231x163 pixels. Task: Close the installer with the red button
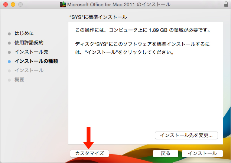tap(6, 4)
